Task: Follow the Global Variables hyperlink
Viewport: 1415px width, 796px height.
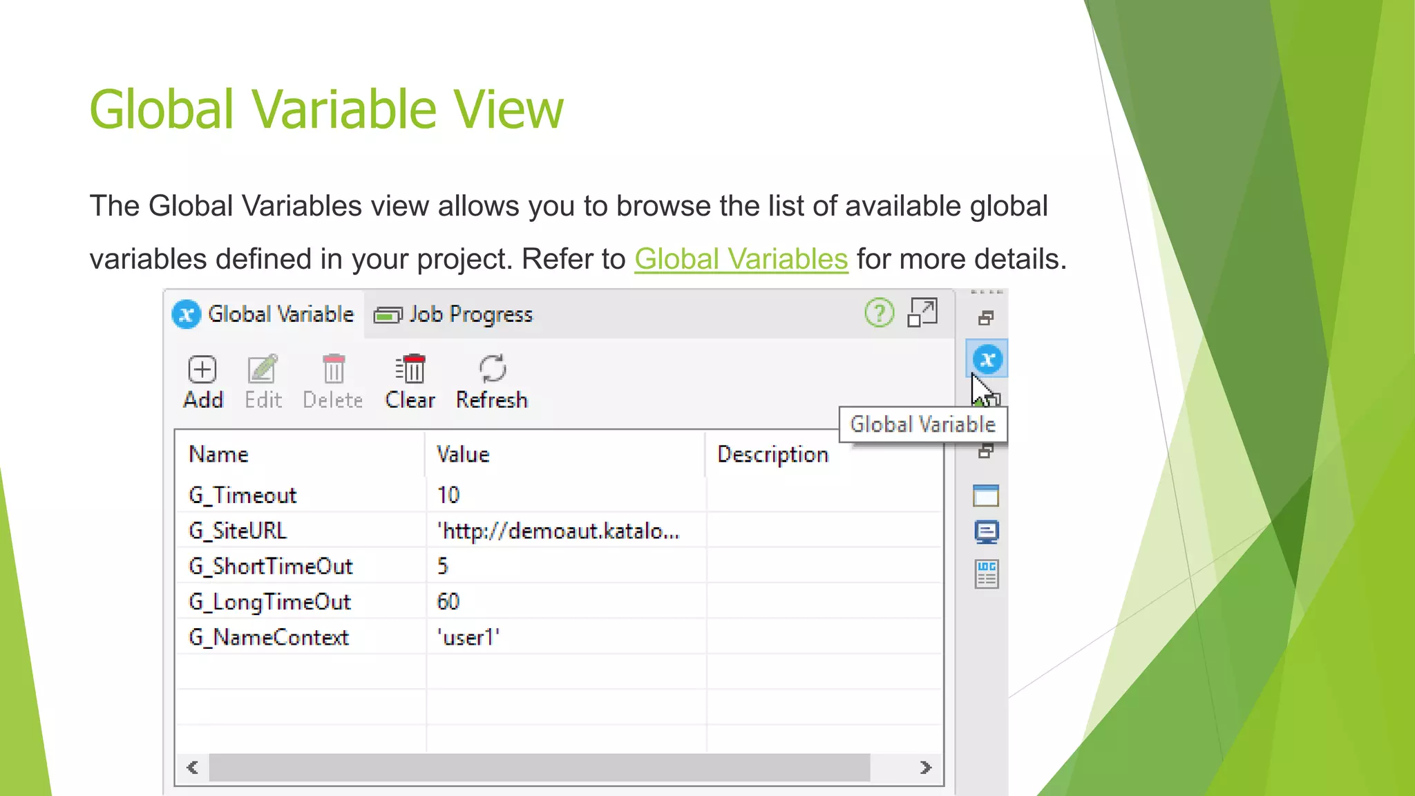Action: tap(741, 259)
